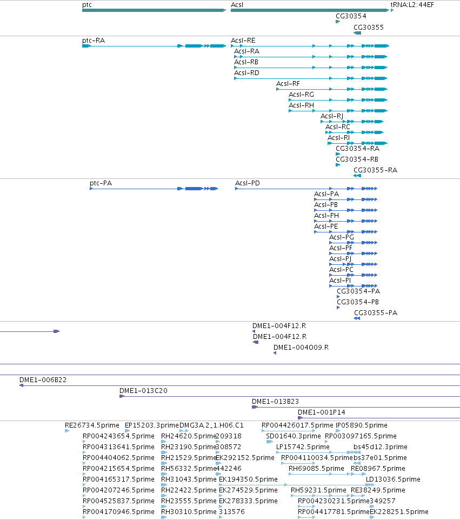460x520 pixels.
Task: Click the CG30354 gene label
Action: click(351, 16)
